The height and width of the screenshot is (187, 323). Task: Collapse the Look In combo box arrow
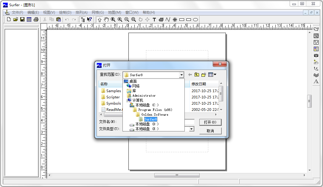(181, 75)
